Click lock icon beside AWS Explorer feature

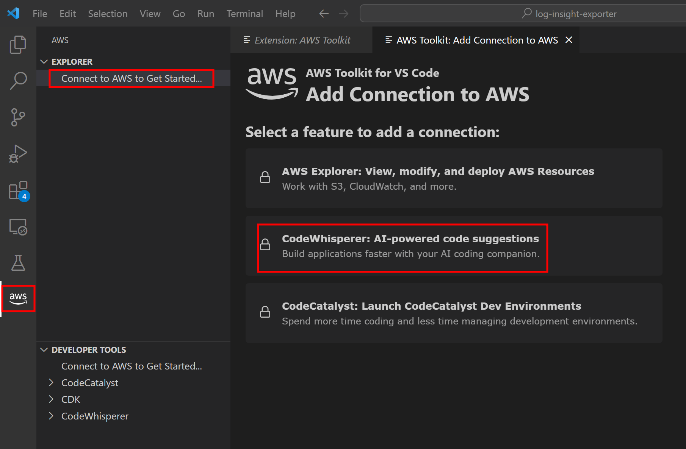[265, 177]
